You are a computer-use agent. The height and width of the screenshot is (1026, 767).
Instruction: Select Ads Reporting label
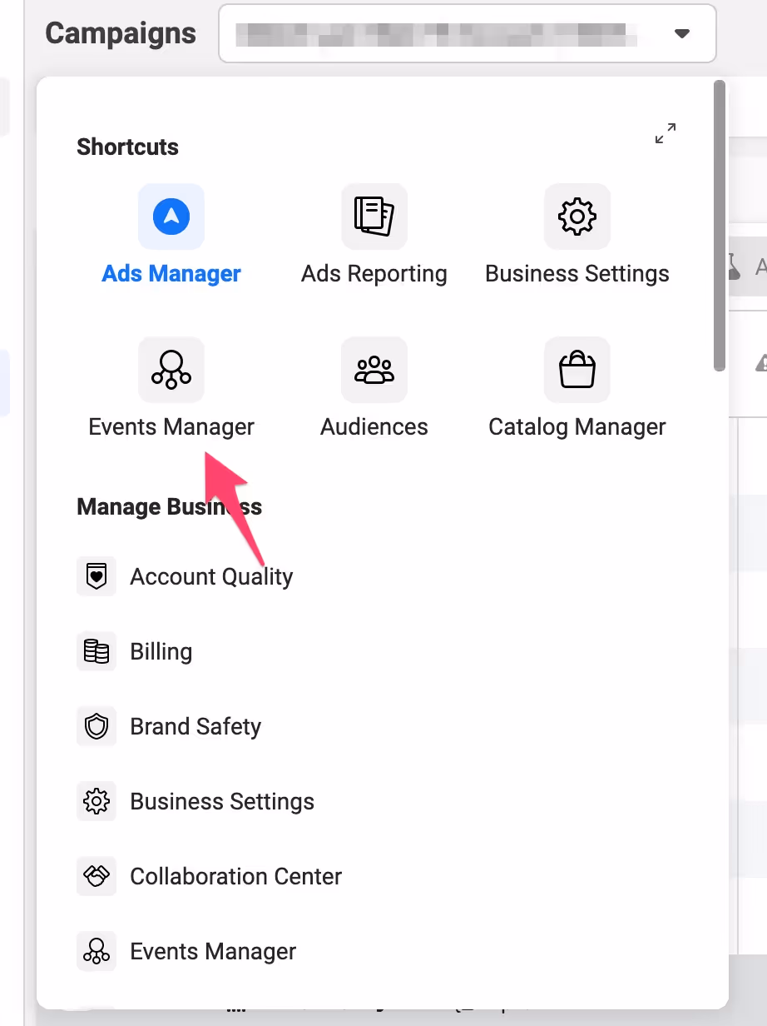[374, 274]
